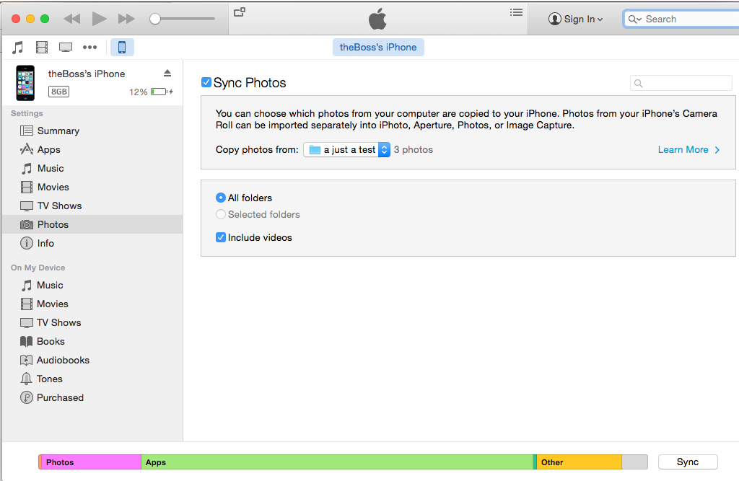Adjust the volume slider knob

(155, 19)
